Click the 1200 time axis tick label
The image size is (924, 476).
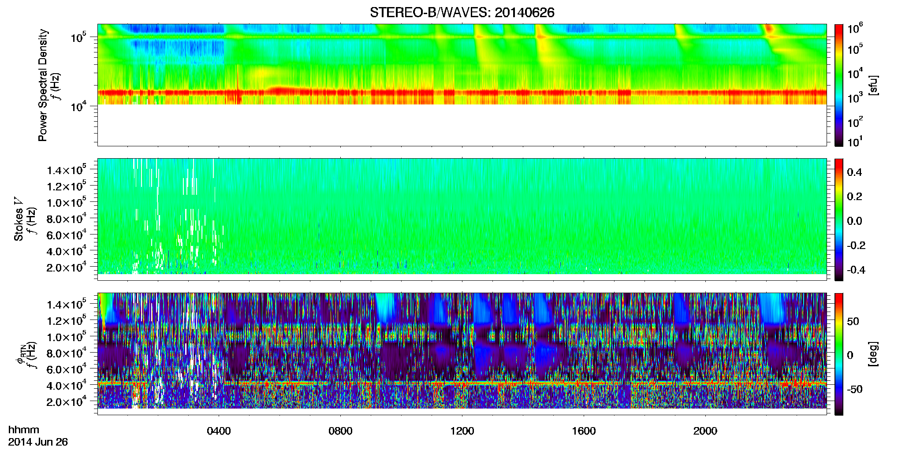[x=462, y=431]
